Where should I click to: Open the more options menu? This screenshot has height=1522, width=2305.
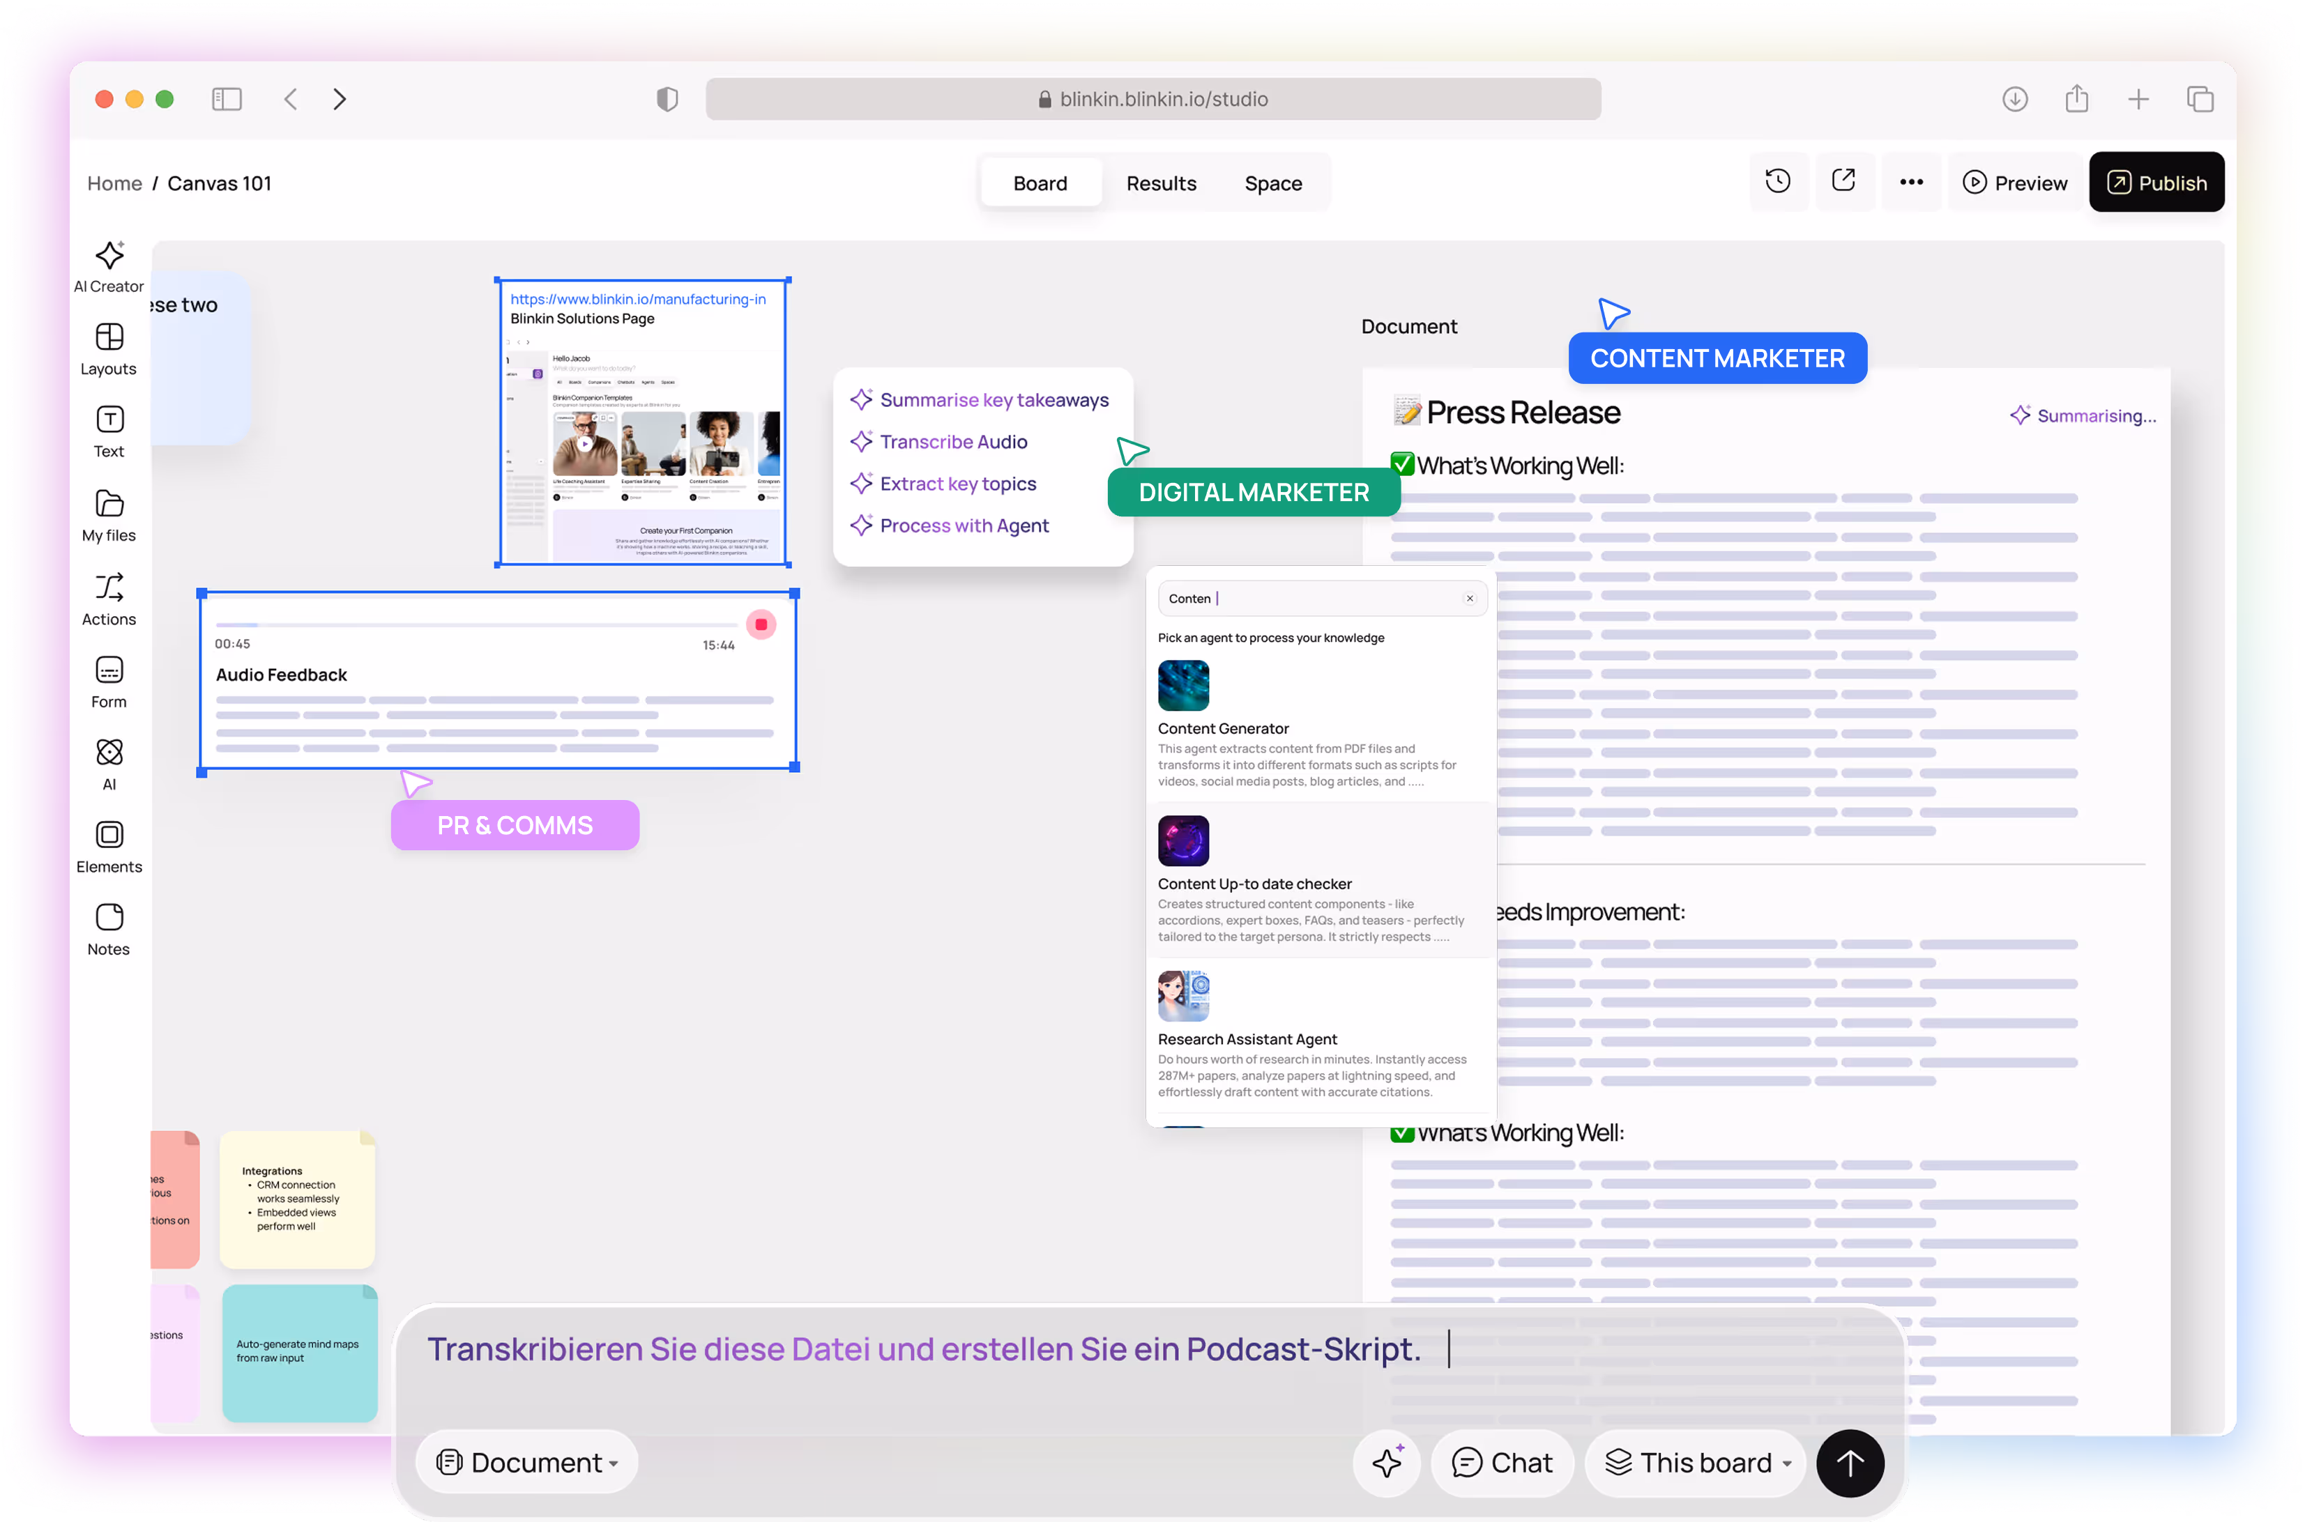click(x=1911, y=181)
